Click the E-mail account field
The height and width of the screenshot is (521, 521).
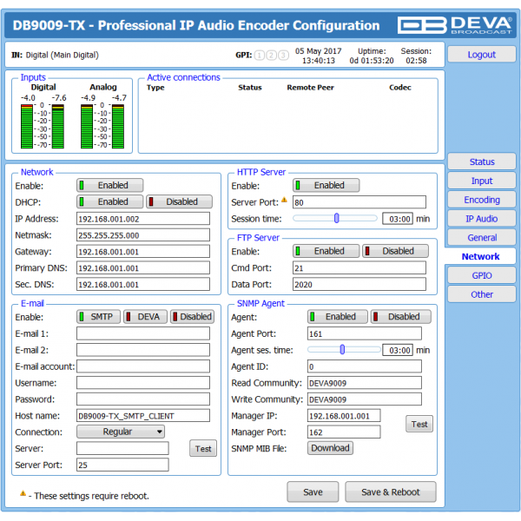pyautogui.click(x=143, y=366)
